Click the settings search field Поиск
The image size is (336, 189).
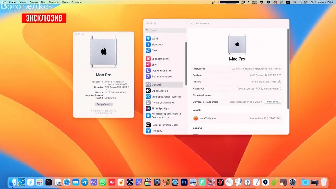pyautogui.click(x=165, y=31)
